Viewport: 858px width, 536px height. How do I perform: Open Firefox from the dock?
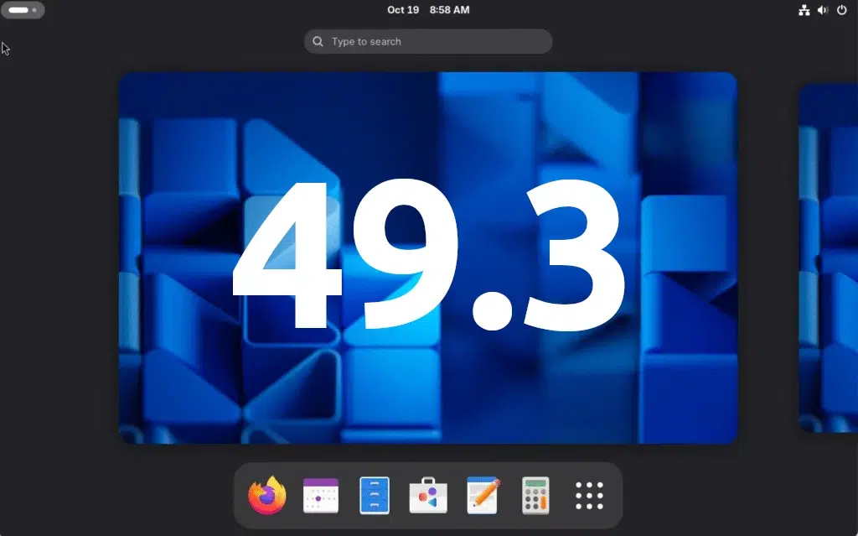pos(266,495)
